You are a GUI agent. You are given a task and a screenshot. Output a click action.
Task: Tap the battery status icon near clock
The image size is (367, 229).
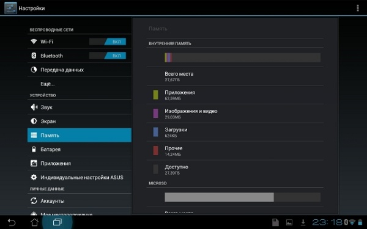click(360, 222)
